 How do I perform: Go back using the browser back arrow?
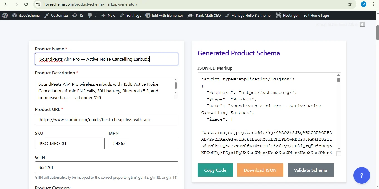(x=6, y=4)
